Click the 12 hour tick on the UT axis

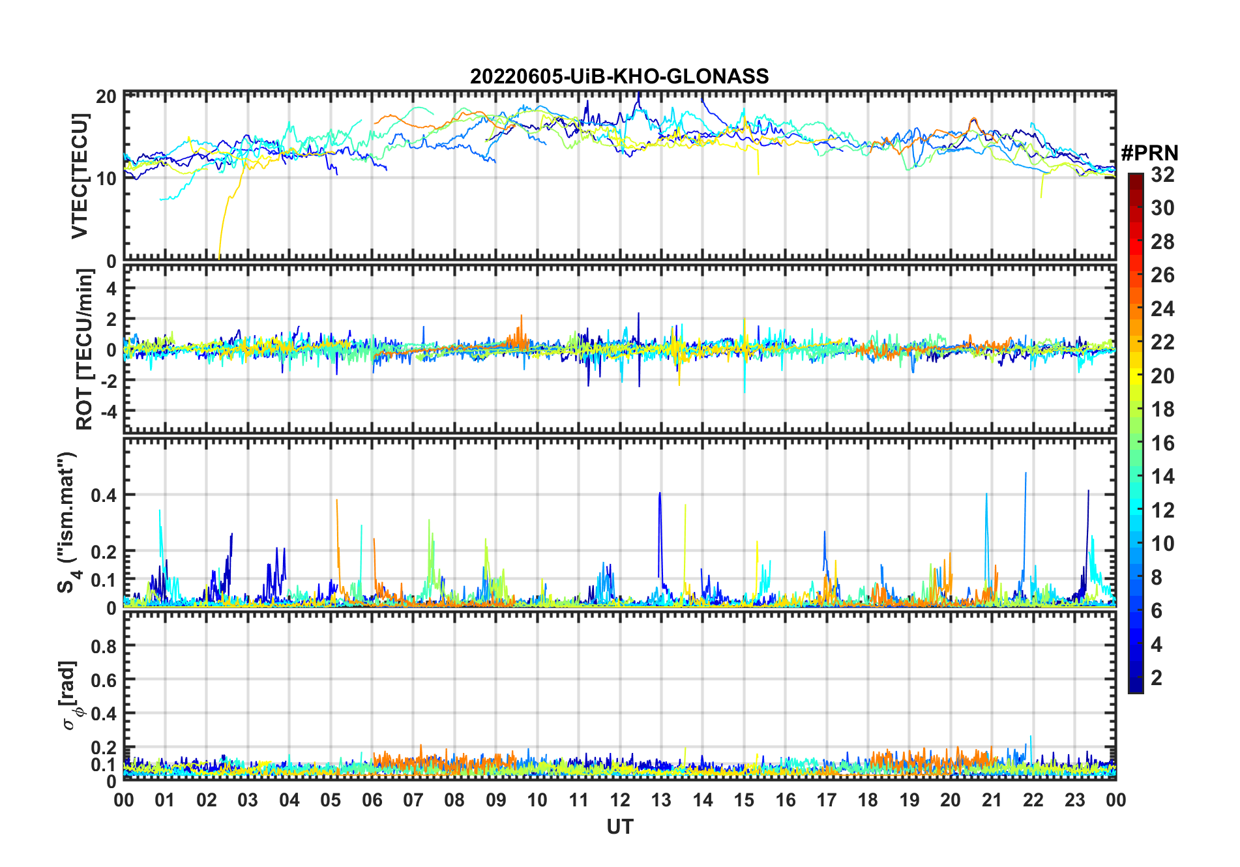[620, 800]
